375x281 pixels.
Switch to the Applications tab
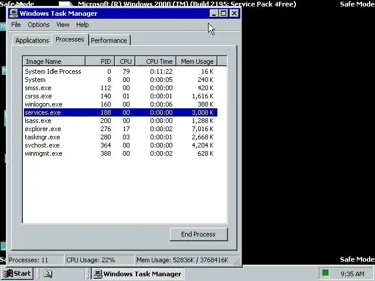tap(32, 40)
